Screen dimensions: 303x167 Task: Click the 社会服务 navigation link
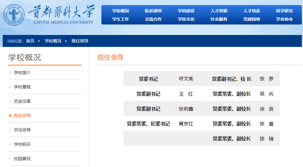click(219, 19)
